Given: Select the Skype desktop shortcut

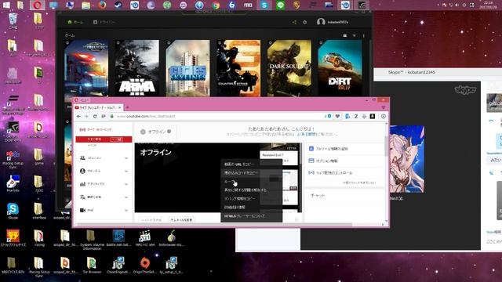Looking at the screenshot, I should pos(13,211).
